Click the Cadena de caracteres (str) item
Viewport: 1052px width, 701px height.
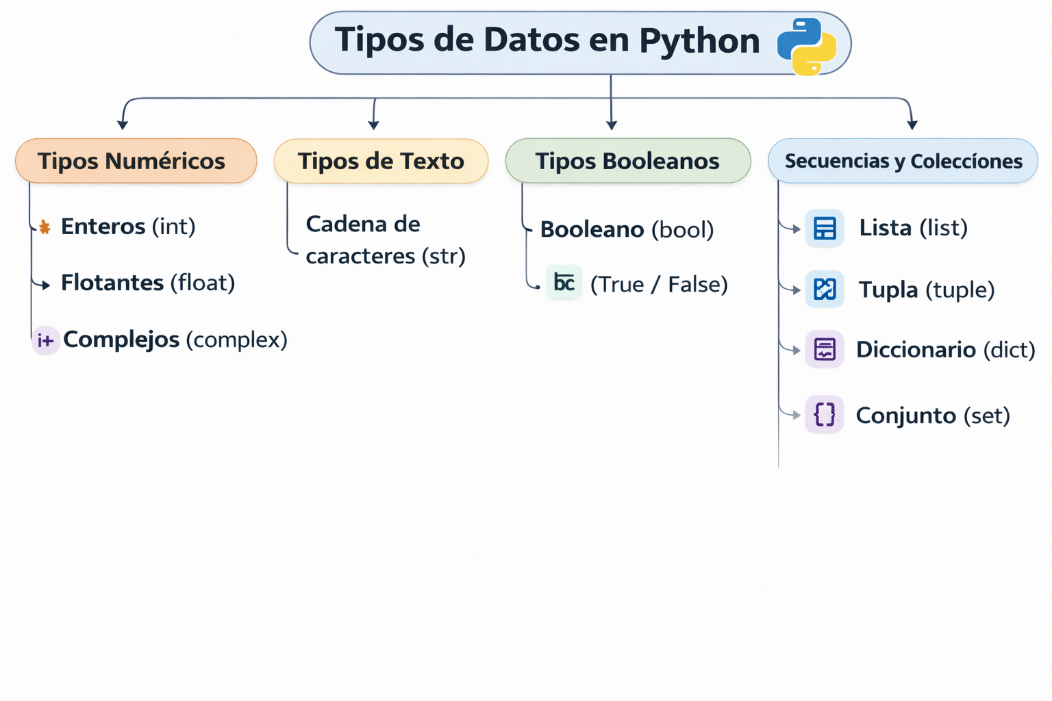coord(386,240)
